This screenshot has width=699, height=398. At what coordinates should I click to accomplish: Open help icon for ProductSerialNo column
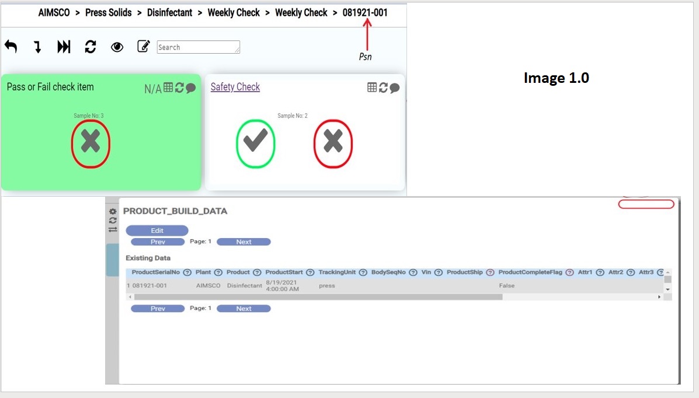(187, 273)
